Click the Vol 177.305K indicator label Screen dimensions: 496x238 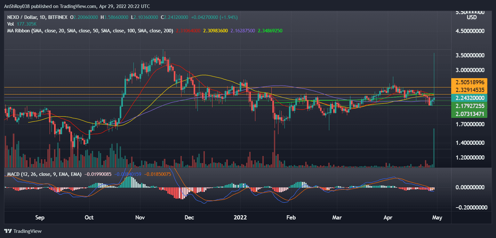(x=20, y=24)
